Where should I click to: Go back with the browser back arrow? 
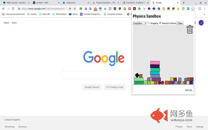[3, 9]
